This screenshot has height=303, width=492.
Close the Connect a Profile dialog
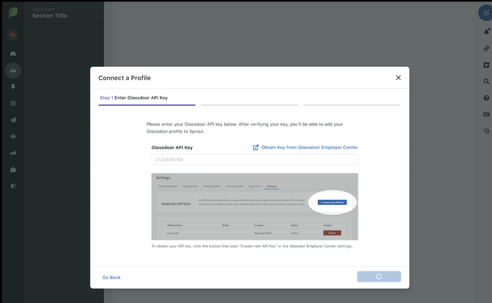pos(398,78)
